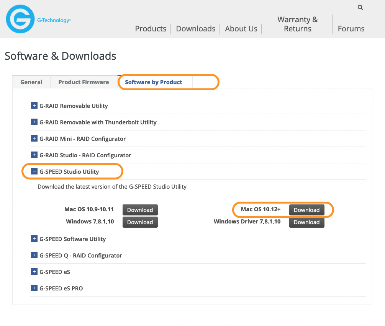385x326 pixels.
Task: Click the Windows Driver 7,8.1,10 label
Action: (247, 222)
